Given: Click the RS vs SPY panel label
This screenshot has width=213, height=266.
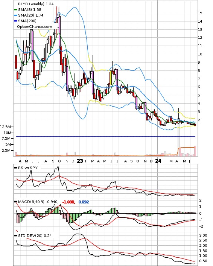Looking at the screenshot, I should [x=28, y=168].
